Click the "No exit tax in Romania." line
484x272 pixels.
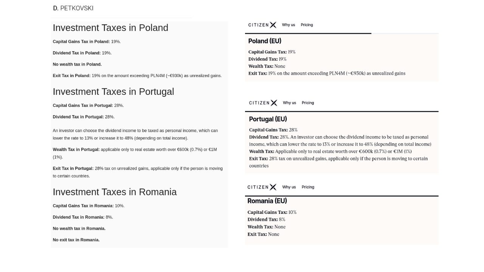tap(76, 240)
